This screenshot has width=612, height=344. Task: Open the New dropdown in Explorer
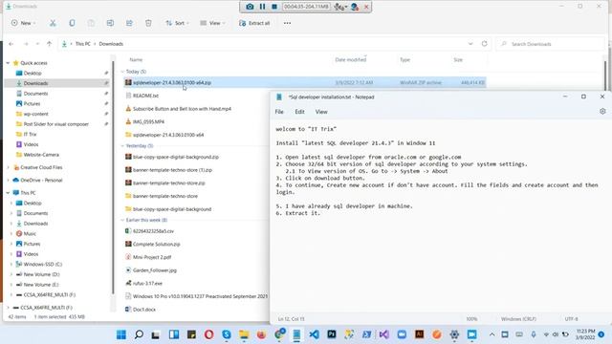click(x=23, y=23)
